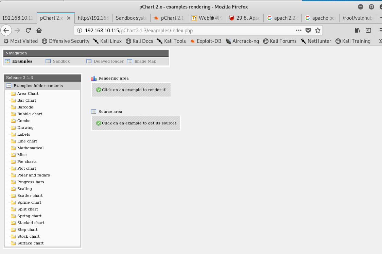Save page to Pocket
Image resolution: width=382 pixels, height=254 pixels.
click(x=308, y=30)
